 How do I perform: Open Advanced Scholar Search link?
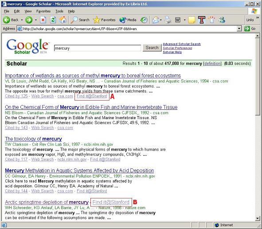[182, 44]
